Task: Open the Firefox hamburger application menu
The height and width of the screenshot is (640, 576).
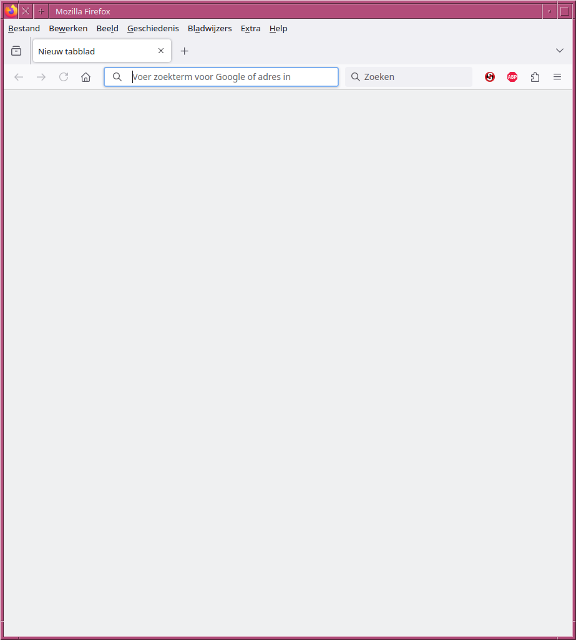Action: [x=557, y=77]
